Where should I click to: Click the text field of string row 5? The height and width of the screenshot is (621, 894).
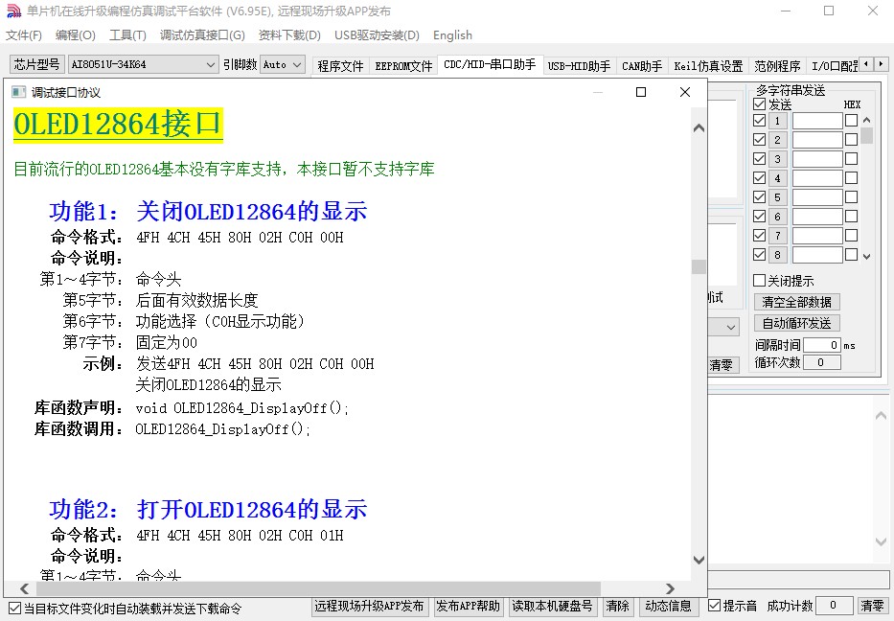pos(817,197)
